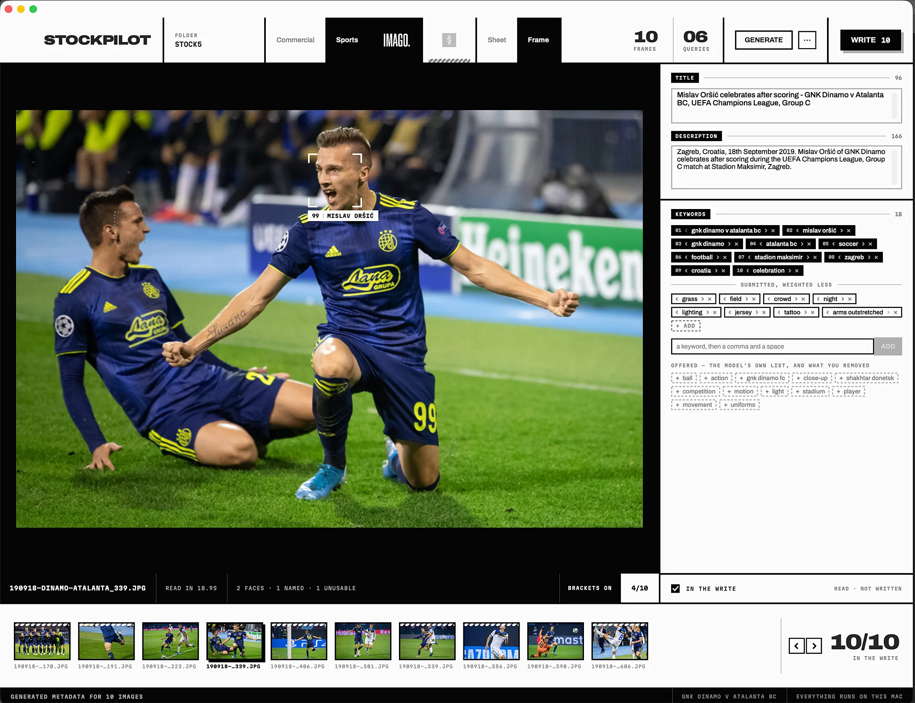Add offered keyword 'competition'
This screenshot has height=703, width=915.
pos(695,392)
